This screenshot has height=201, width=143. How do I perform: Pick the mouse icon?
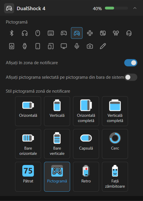tap(38, 33)
